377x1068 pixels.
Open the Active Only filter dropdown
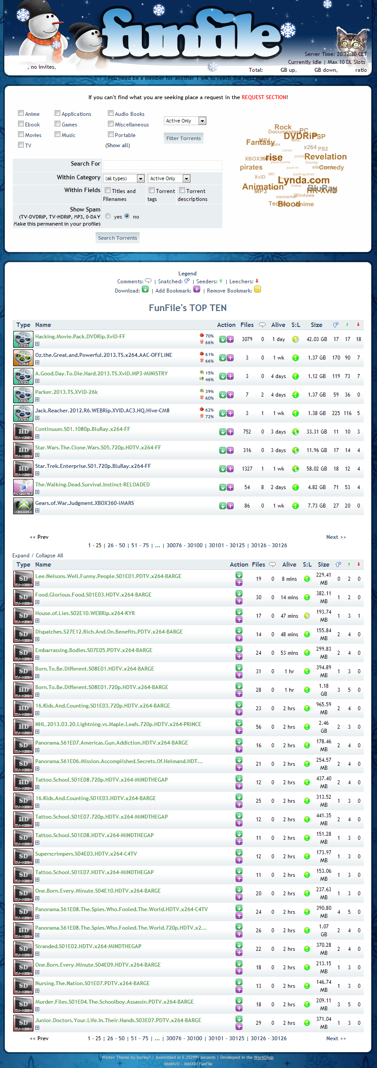tap(185, 121)
